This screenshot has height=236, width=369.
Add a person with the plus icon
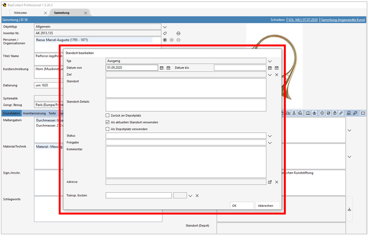(x=165, y=40)
